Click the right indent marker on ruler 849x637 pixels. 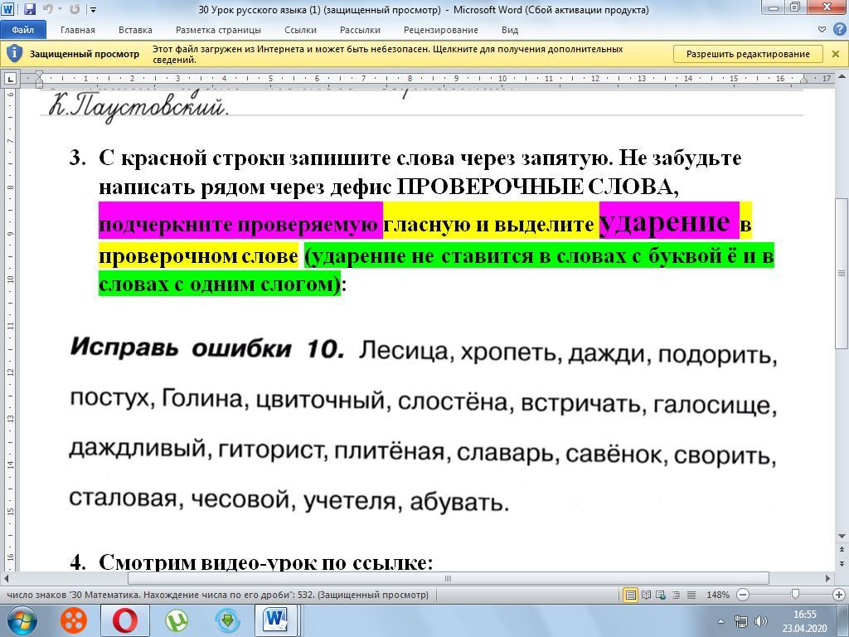pos(804,81)
